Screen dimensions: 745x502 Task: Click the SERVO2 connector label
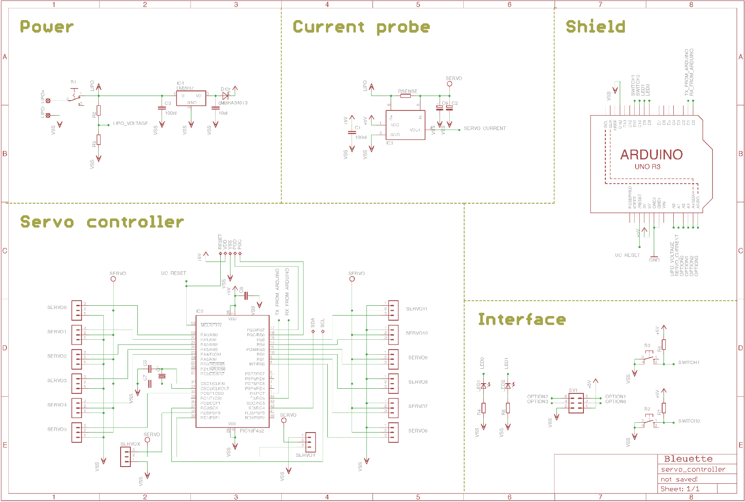[57, 356]
